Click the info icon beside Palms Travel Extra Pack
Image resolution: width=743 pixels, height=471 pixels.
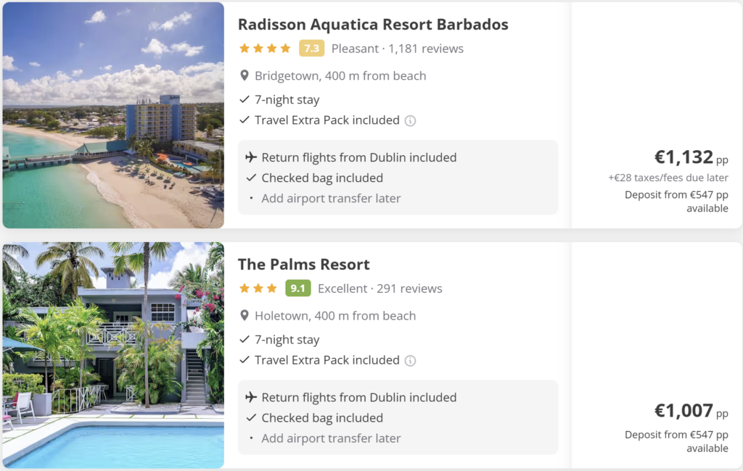point(410,360)
